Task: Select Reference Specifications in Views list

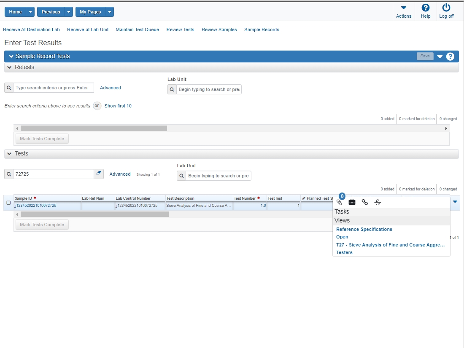Action: [364, 229]
